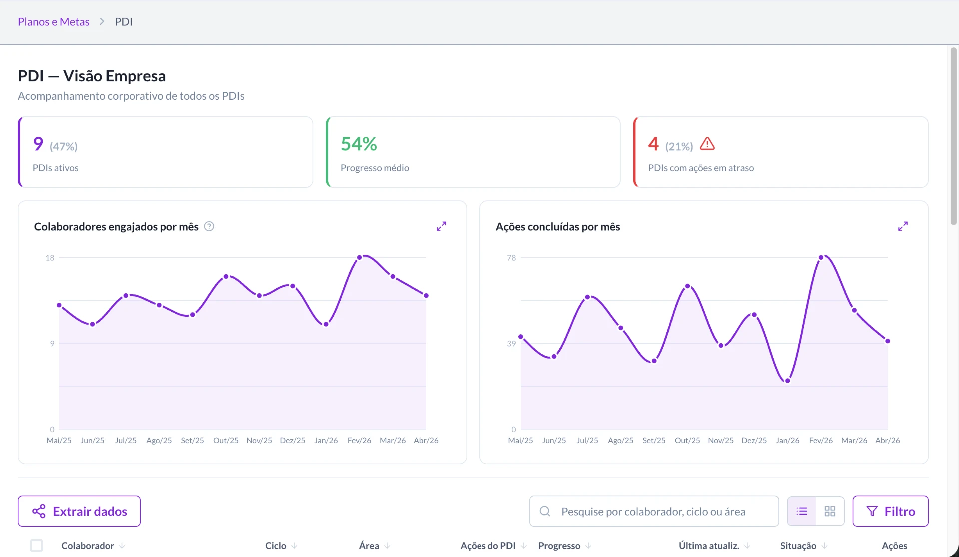The height and width of the screenshot is (557, 959).
Task: Select Jan/26 low point on Ações concluídas chart
Action: [x=788, y=381]
